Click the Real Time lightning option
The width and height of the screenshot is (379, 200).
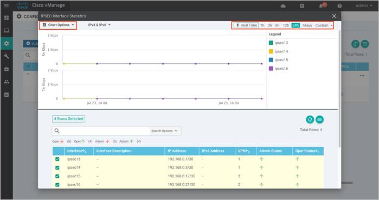pyautogui.click(x=246, y=25)
